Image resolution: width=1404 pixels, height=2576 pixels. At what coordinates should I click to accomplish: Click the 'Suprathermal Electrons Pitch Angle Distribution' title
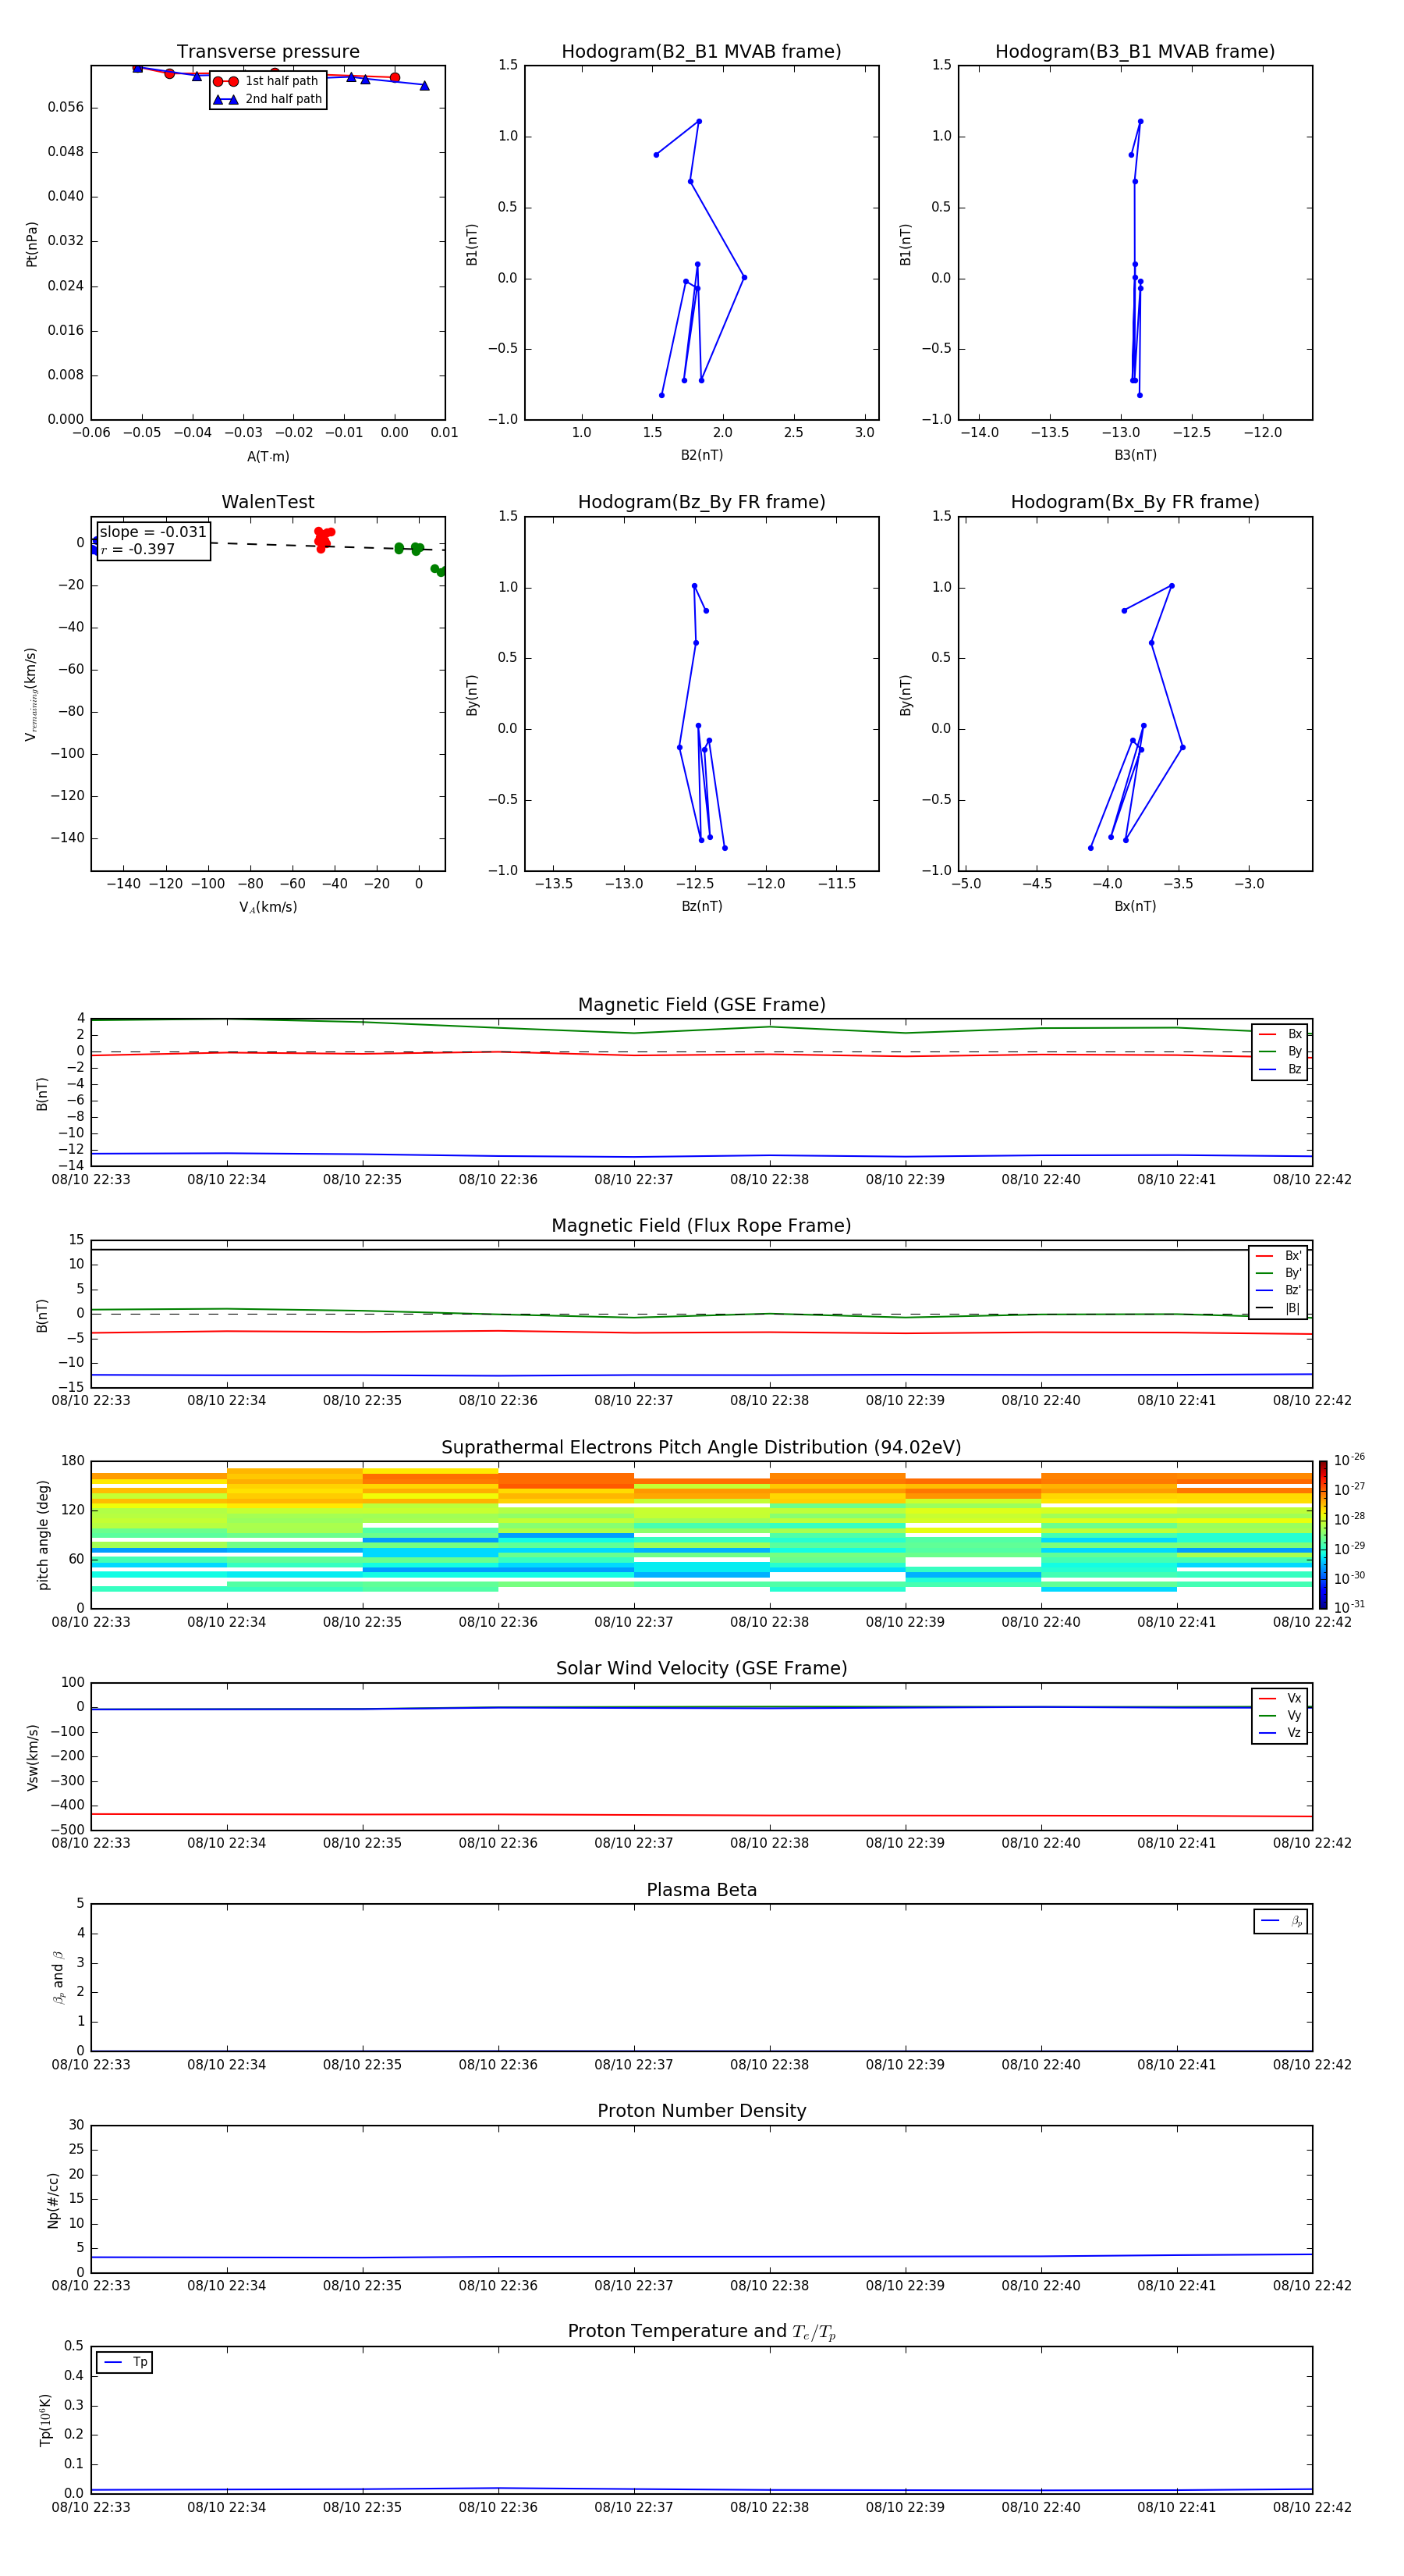pos(700,1447)
